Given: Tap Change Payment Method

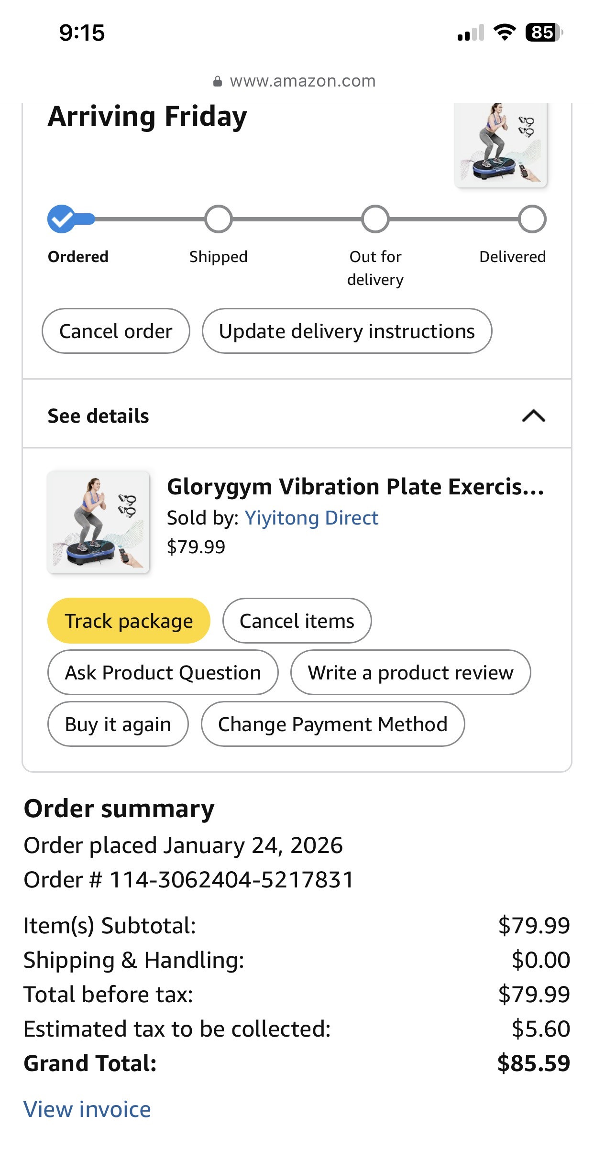Looking at the screenshot, I should point(332,724).
